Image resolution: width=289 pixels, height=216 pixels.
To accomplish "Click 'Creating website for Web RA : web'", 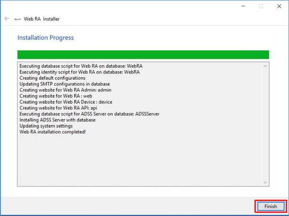I will pos(56,96).
